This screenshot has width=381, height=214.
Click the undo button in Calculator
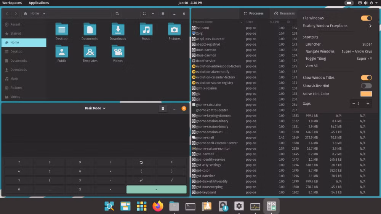pyautogui.click(x=141, y=162)
